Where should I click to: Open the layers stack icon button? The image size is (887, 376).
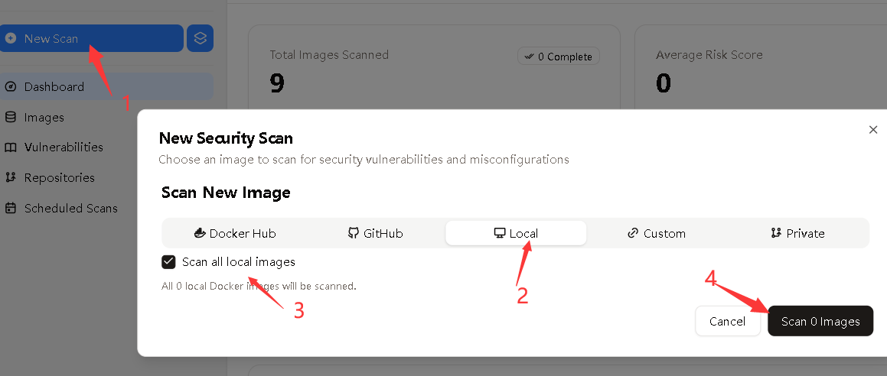click(201, 38)
